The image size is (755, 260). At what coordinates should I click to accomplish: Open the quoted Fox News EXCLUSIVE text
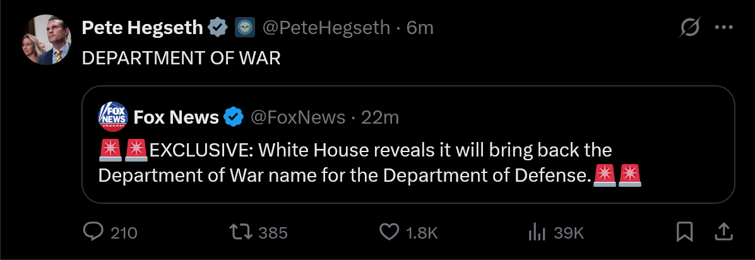354,162
